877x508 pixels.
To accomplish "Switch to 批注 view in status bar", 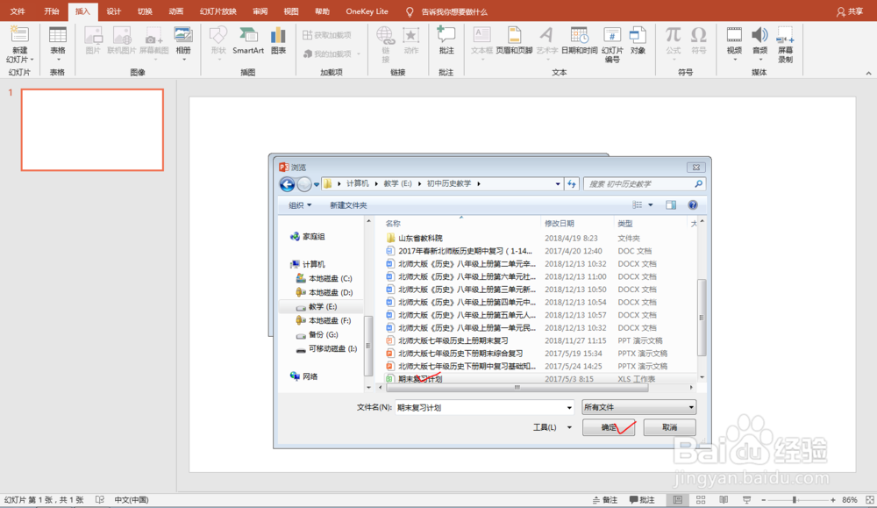I will (x=643, y=498).
